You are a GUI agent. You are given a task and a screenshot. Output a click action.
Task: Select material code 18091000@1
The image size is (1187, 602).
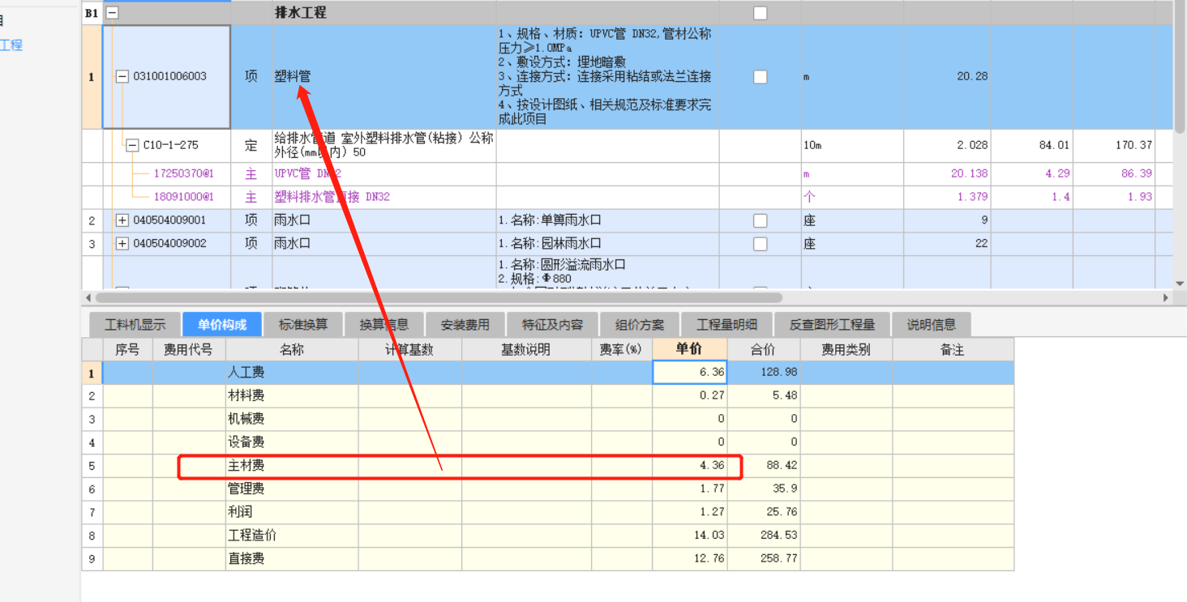point(183,197)
